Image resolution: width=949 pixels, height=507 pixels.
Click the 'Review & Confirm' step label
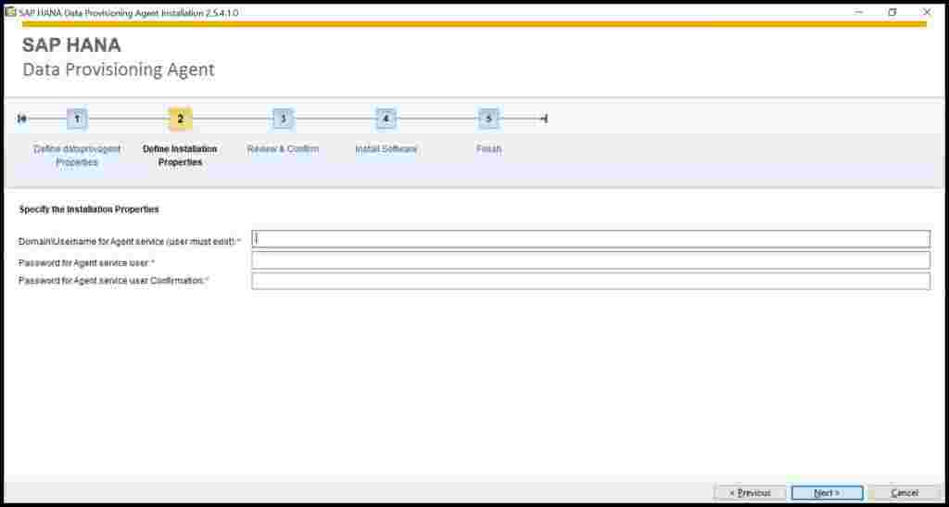(x=283, y=149)
